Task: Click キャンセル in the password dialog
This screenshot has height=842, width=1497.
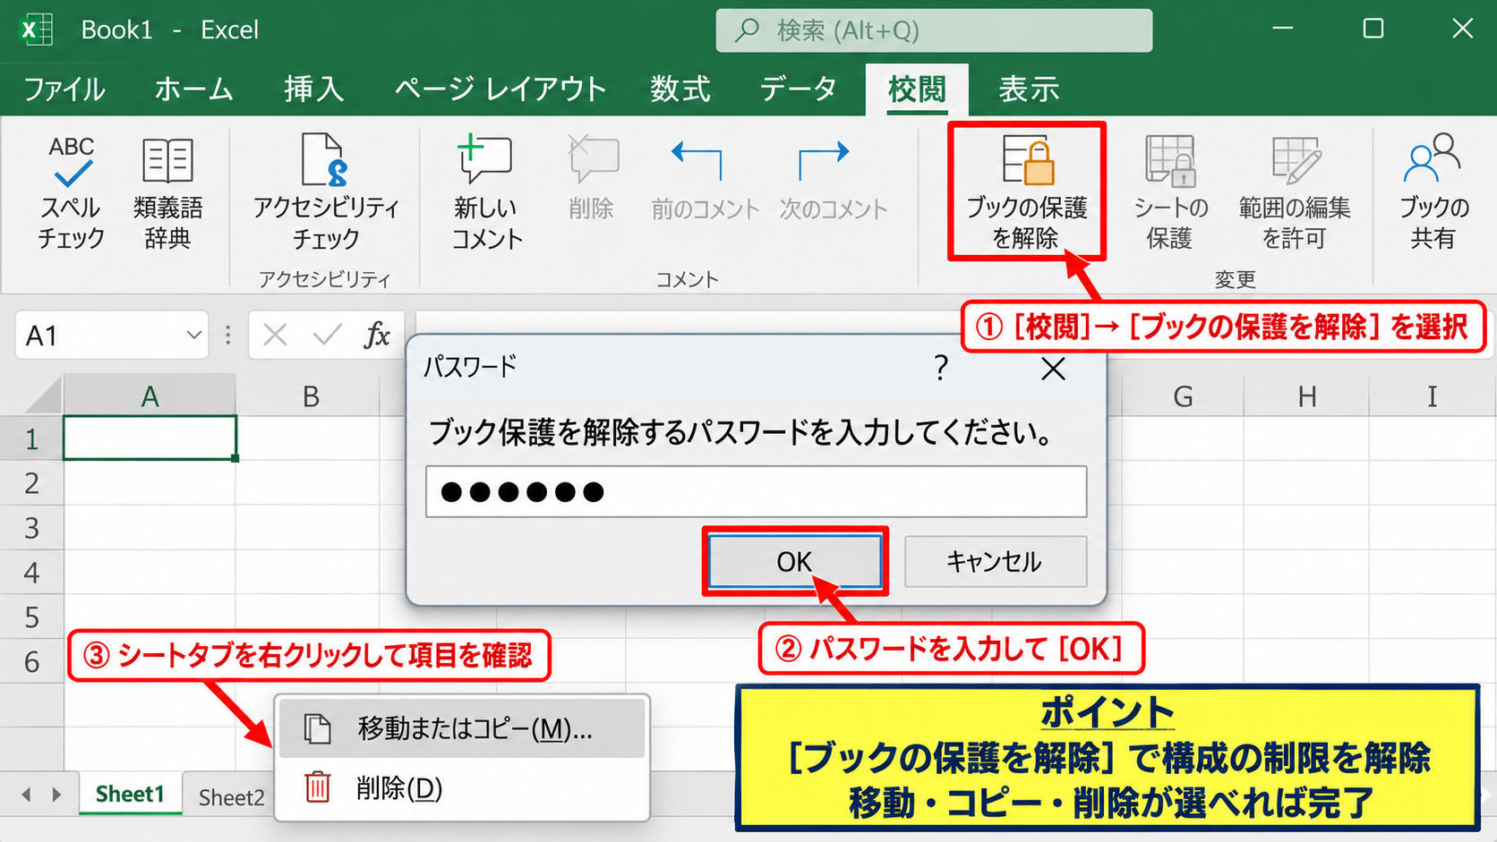Action: (996, 562)
